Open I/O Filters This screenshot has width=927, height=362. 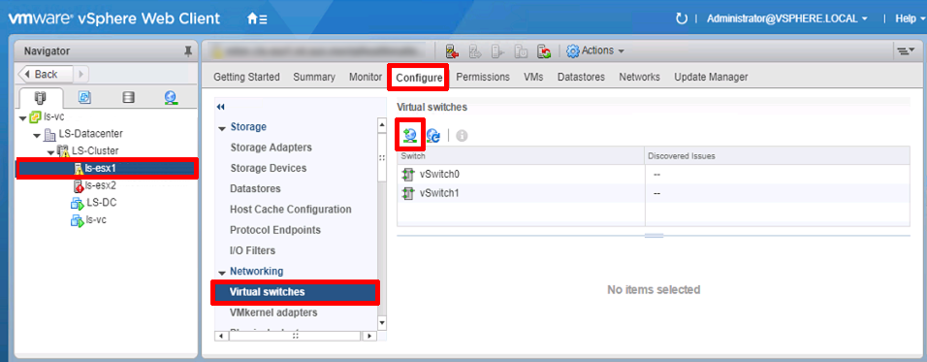pos(252,250)
